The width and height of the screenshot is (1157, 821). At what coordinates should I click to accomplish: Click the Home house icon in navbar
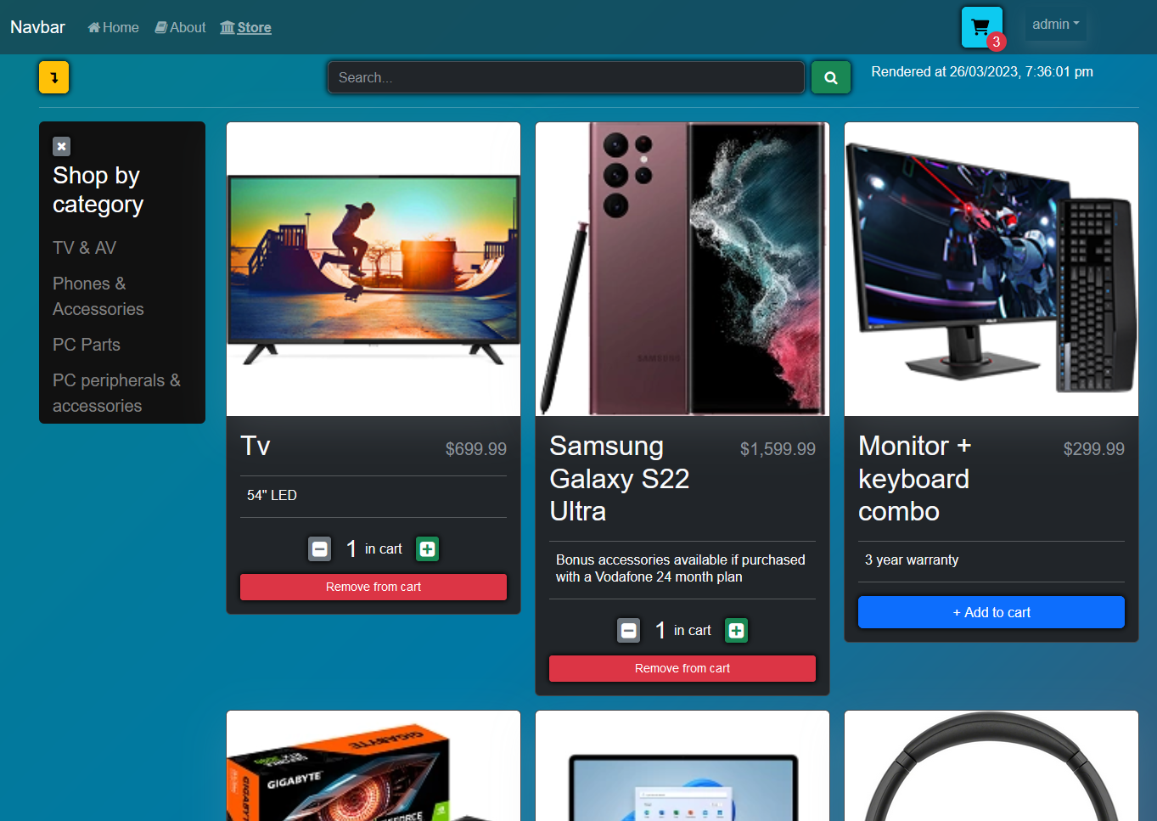pos(94,26)
